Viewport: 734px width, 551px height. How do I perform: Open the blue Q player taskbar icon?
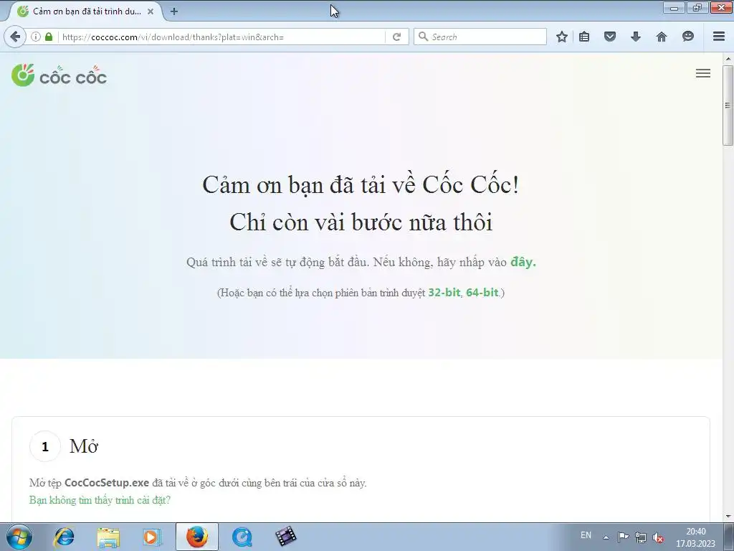click(242, 537)
